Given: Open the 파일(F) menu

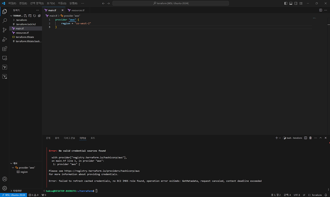Looking at the screenshot, I should pos(12,3).
